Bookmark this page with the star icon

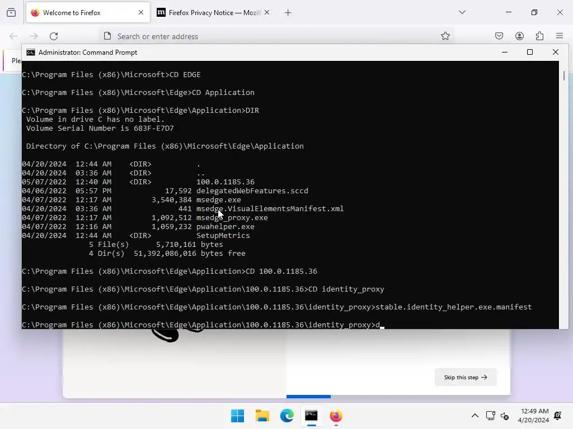[x=445, y=36]
